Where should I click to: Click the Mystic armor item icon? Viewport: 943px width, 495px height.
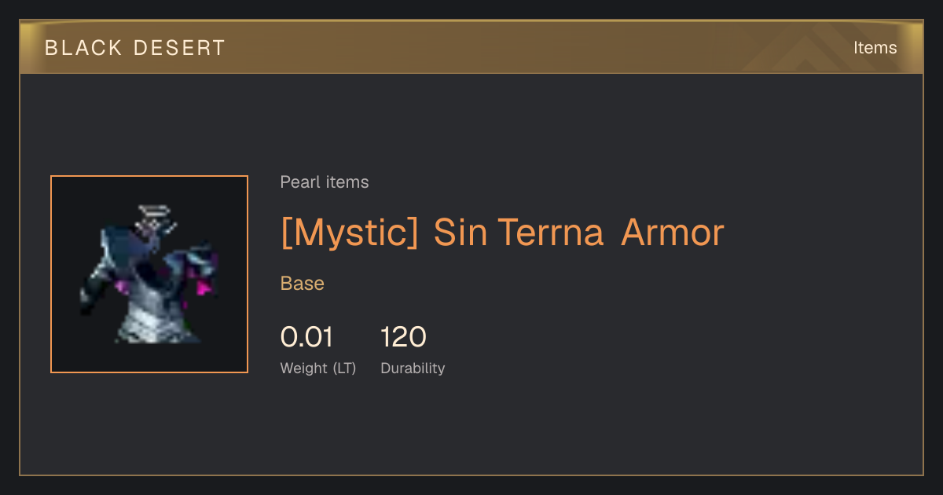coord(149,274)
